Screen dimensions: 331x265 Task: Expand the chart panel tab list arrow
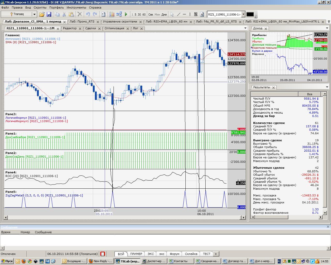245,28
